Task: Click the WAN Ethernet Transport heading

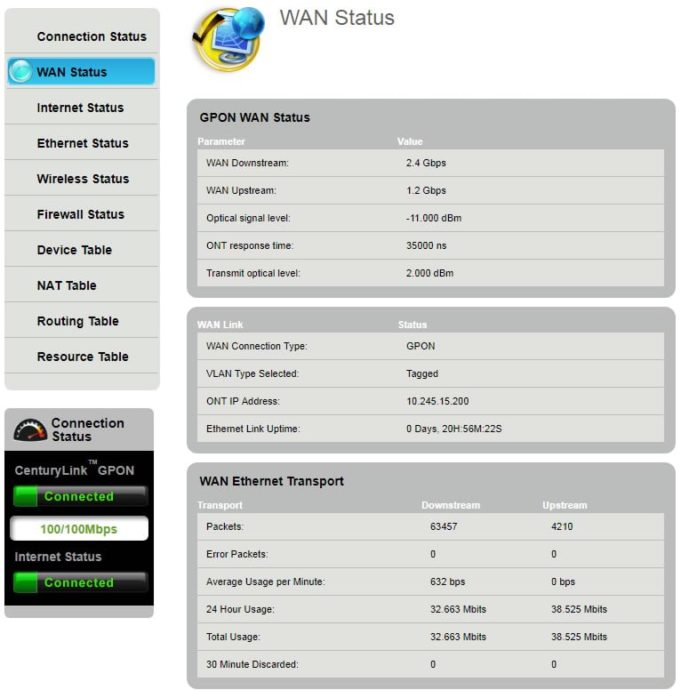Action: pyautogui.click(x=271, y=481)
